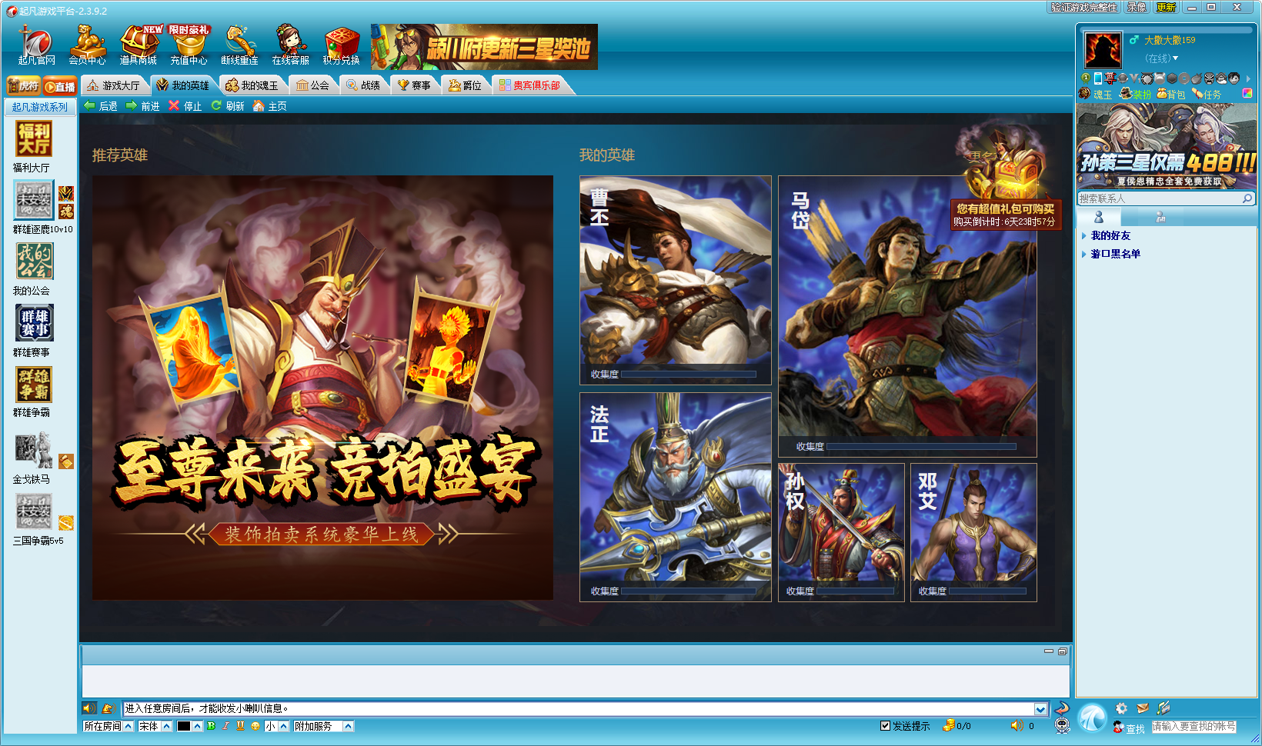Click the user avatar picture
1262x746 pixels.
(x=1103, y=51)
